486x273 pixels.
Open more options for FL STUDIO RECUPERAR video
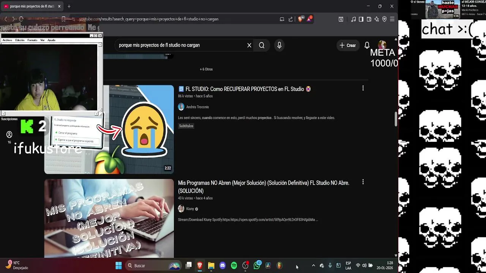(x=363, y=88)
